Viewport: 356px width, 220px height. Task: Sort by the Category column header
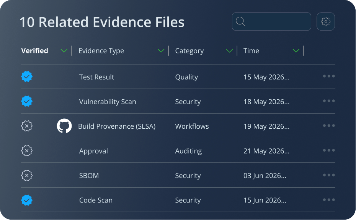189,51
